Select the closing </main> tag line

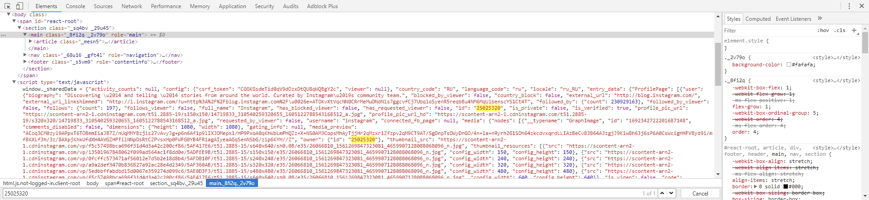(38, 48)
